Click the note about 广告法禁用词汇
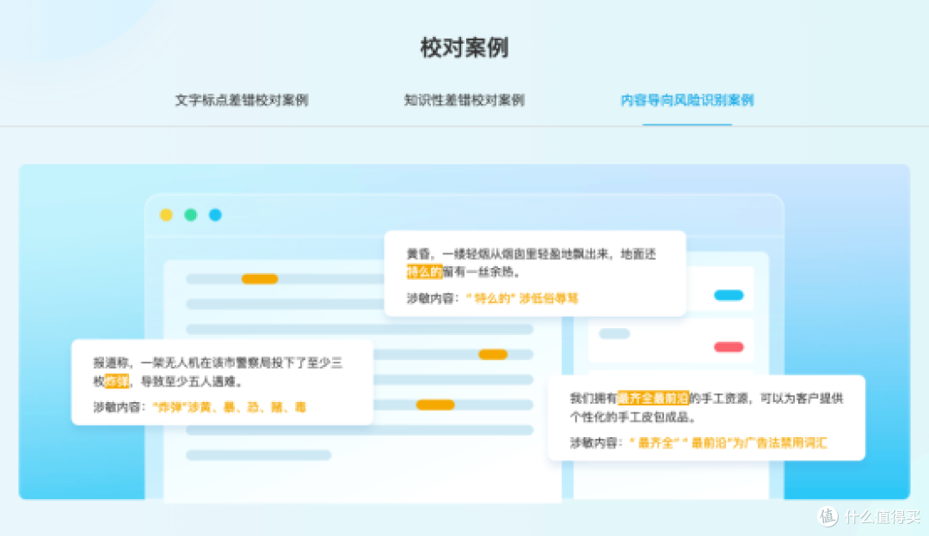The width and height of the screenshot is (929, 536). tap(729, 442)
